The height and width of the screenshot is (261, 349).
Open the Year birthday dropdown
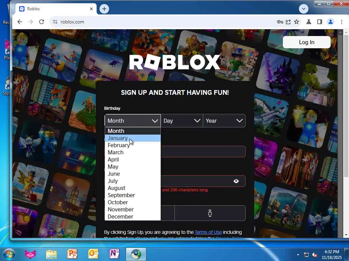point(224,121)
